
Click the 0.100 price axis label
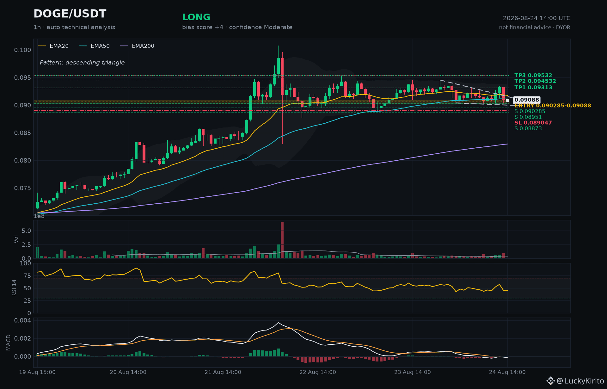[23, 50]
